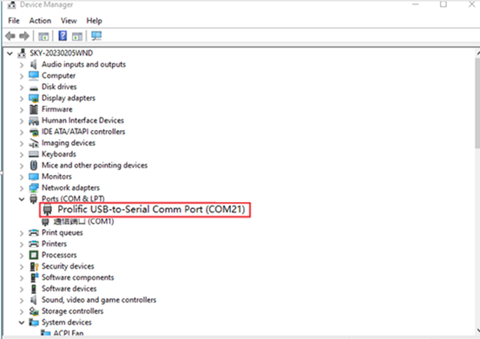The width and height of the screenshot is (480, 339).
Task: Expand the Keyboards category
Action: [x=22, y=154]
